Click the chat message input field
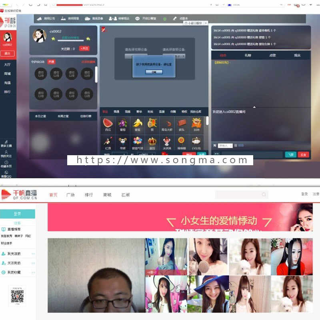 pos(252,155)
